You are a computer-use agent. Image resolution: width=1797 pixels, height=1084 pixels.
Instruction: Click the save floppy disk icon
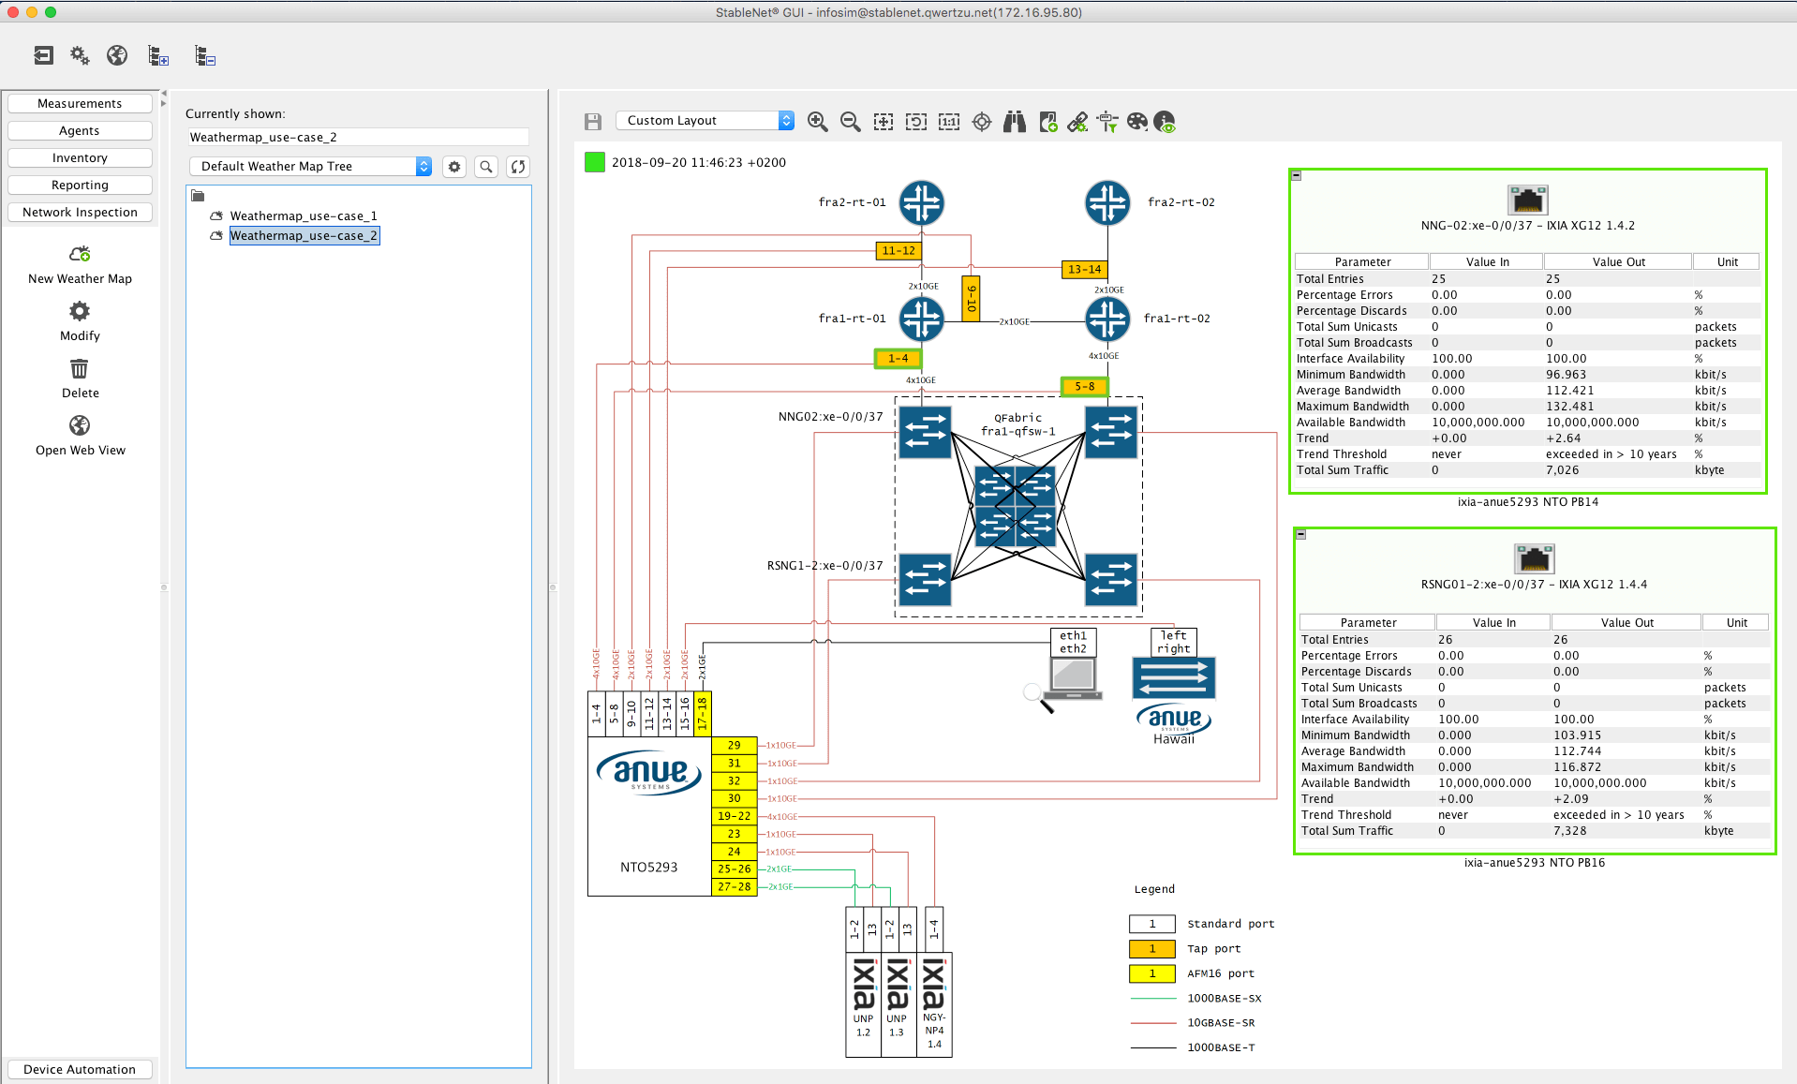tap(592, 122)
